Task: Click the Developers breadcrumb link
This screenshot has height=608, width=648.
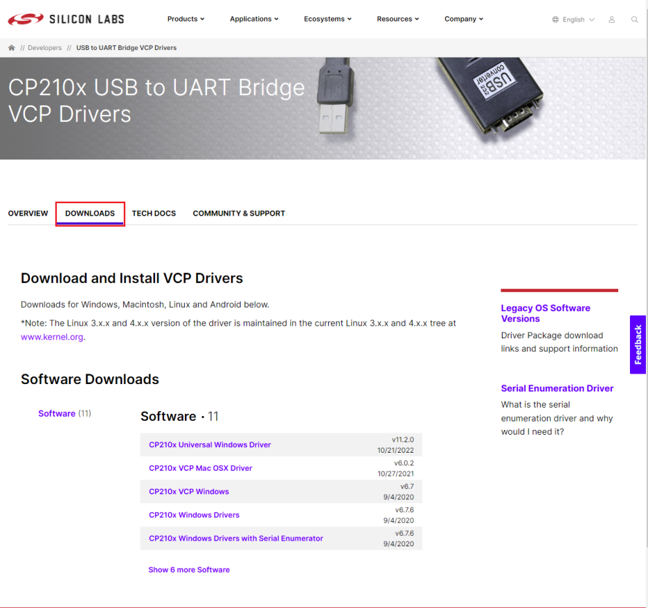Action: click(44, 48)
